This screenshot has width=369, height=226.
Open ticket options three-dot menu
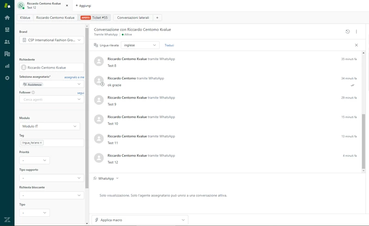click(357, 31)
